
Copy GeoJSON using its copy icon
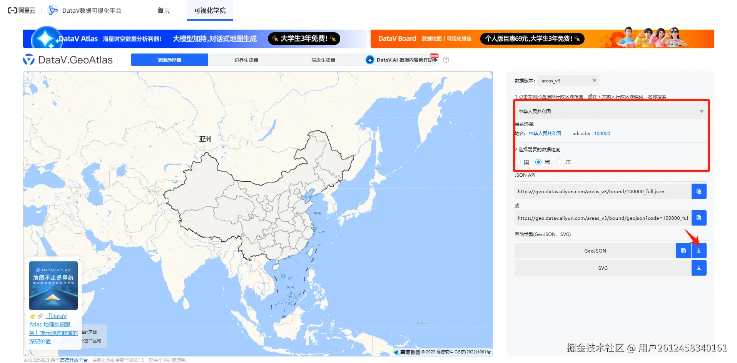(684, 251)
